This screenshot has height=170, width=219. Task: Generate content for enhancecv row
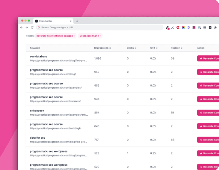point(208,113)
